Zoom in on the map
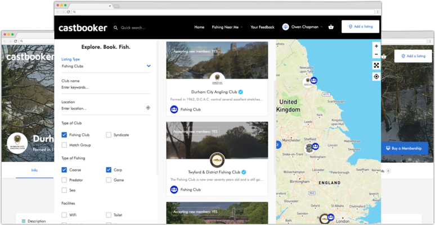The image size is (435, 225). 376,46
